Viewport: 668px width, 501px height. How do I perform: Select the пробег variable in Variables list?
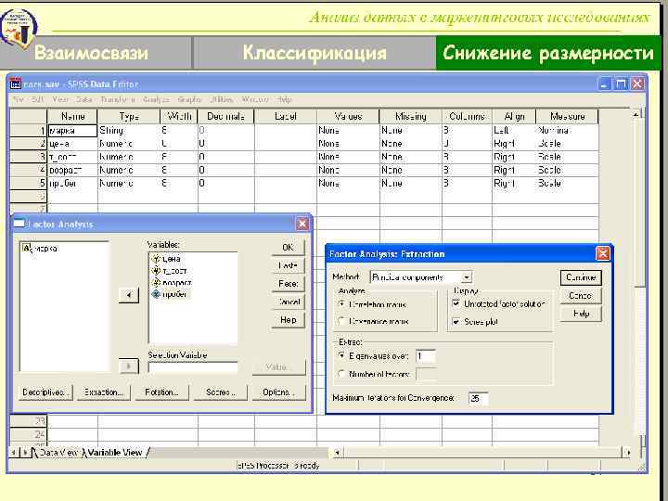[173, 294]
